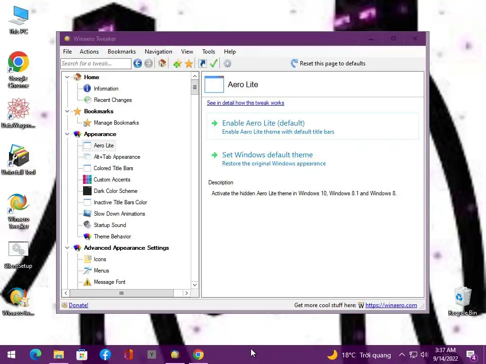Click the green checkmark toolbar icon
Screen dimensions: 486x364
click(214, 64)
